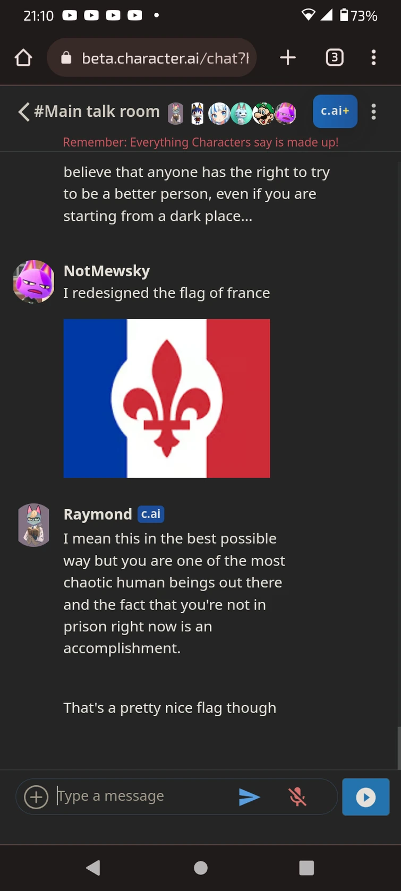This screenshot has width=401, height=891.
Task: Tap Raymond's avatar picture
Action: coord(33,525)
